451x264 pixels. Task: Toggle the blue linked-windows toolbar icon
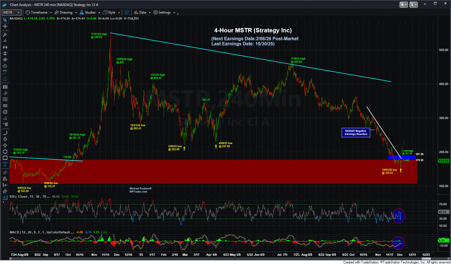pyautogui.click(x=127, y=12)
